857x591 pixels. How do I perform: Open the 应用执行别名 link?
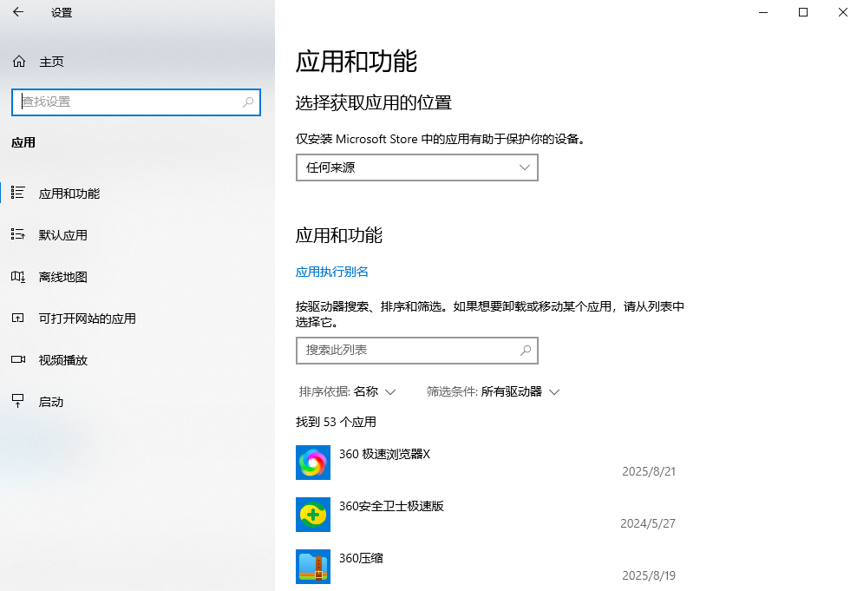[x=330, y=271]
